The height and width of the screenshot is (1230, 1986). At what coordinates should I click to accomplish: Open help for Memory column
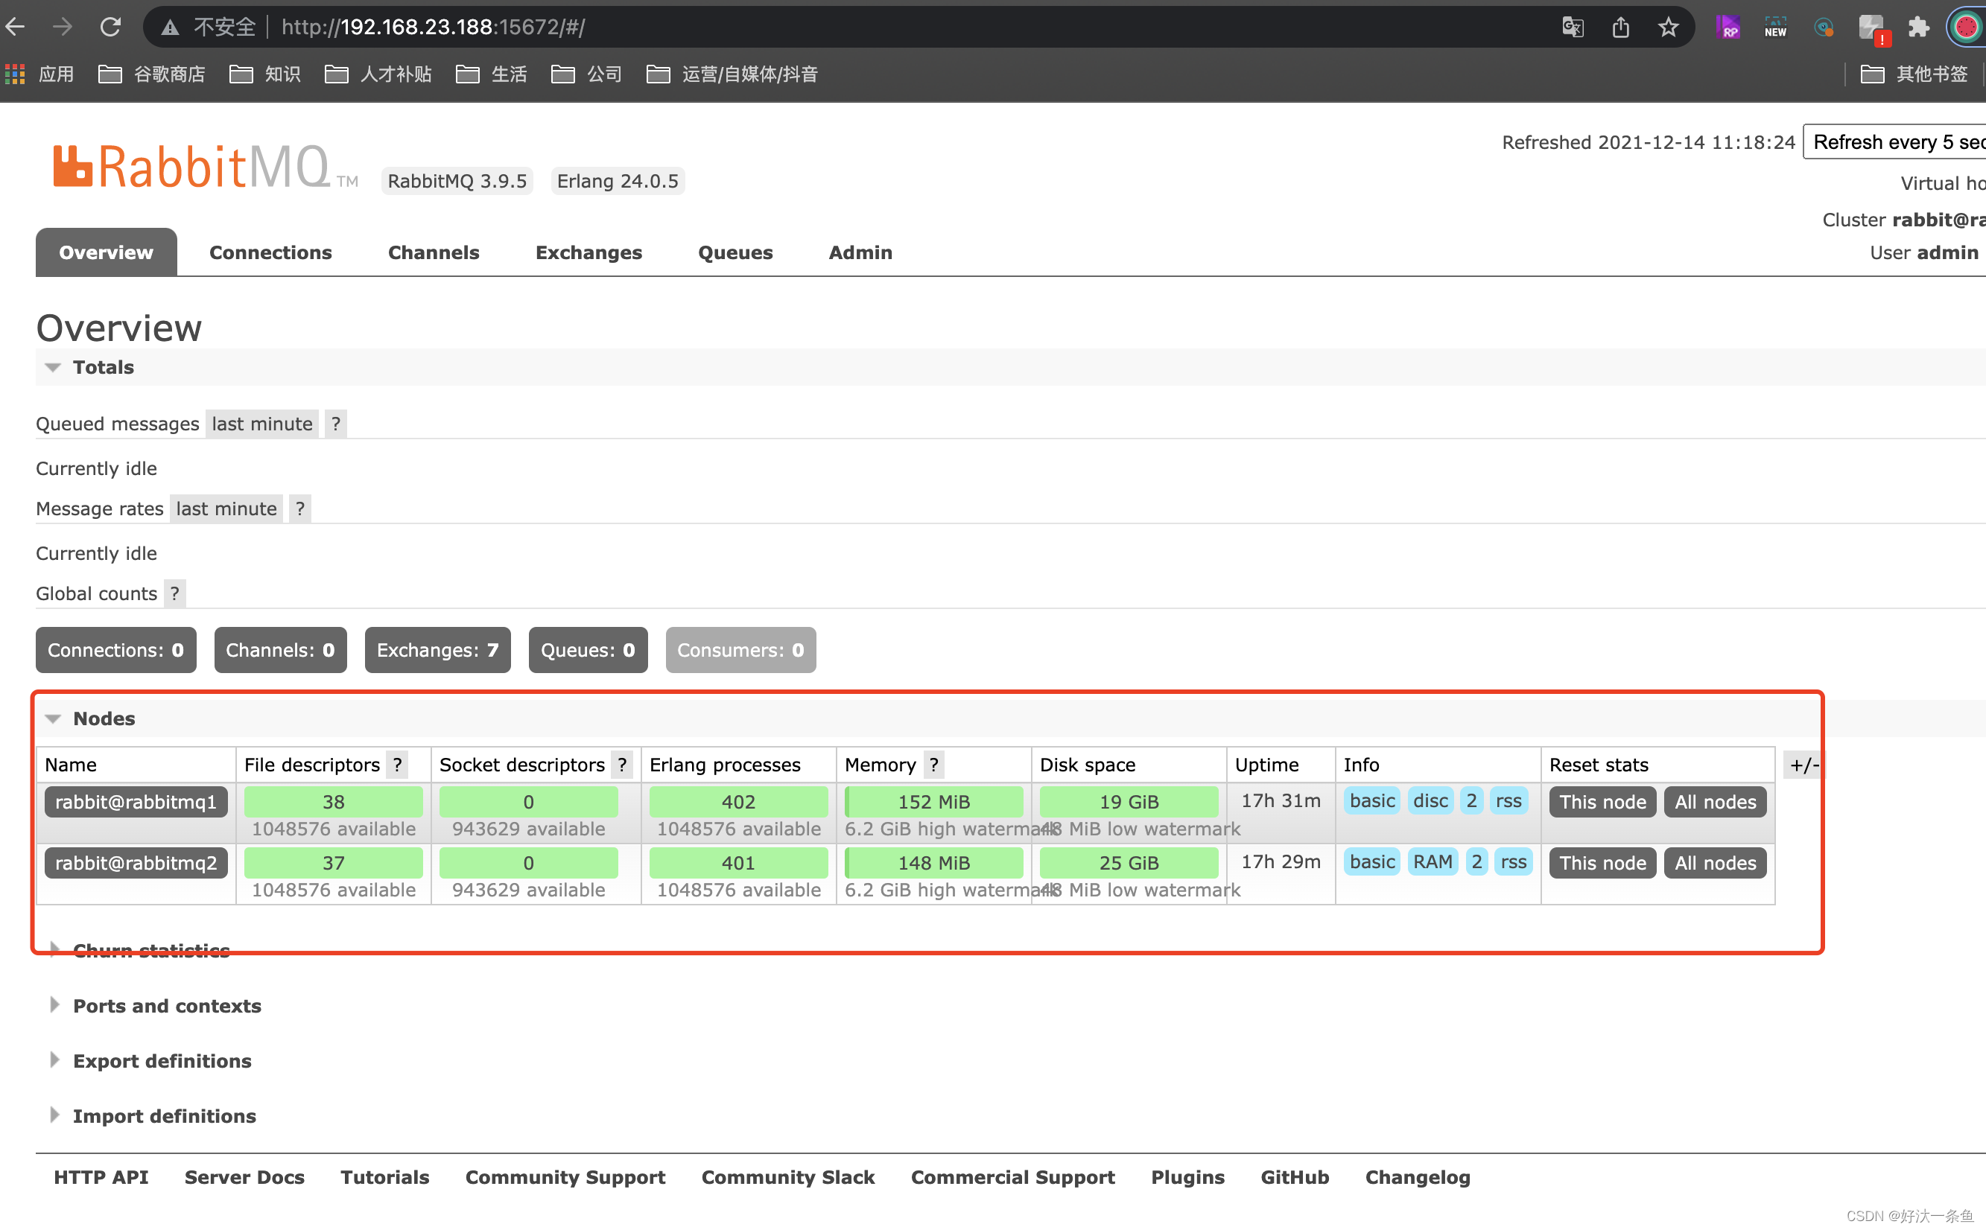933,765
